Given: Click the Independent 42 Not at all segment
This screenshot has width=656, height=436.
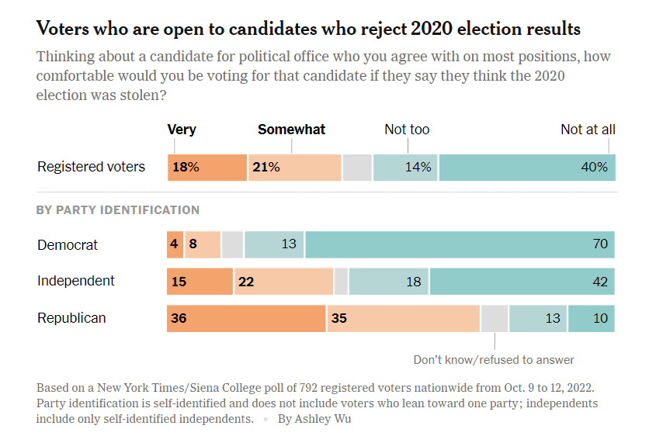Looking at the screenshot, I should point(522,282).
